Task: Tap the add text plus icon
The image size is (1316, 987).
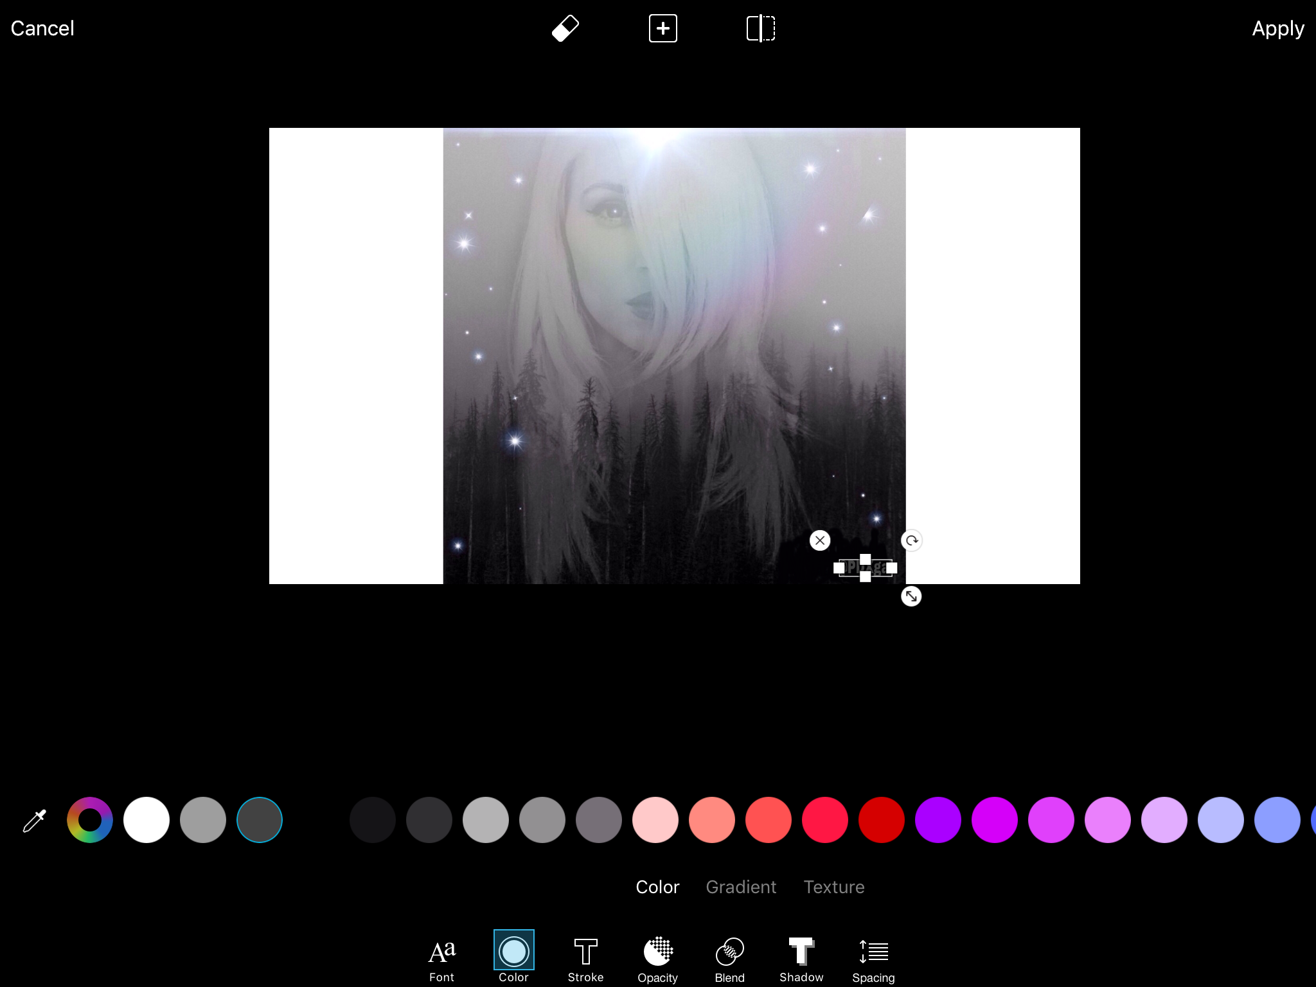Action: coord(663,28)
